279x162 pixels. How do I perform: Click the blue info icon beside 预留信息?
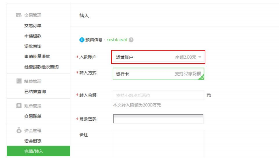pyautogui.click(x=82, y=40)
